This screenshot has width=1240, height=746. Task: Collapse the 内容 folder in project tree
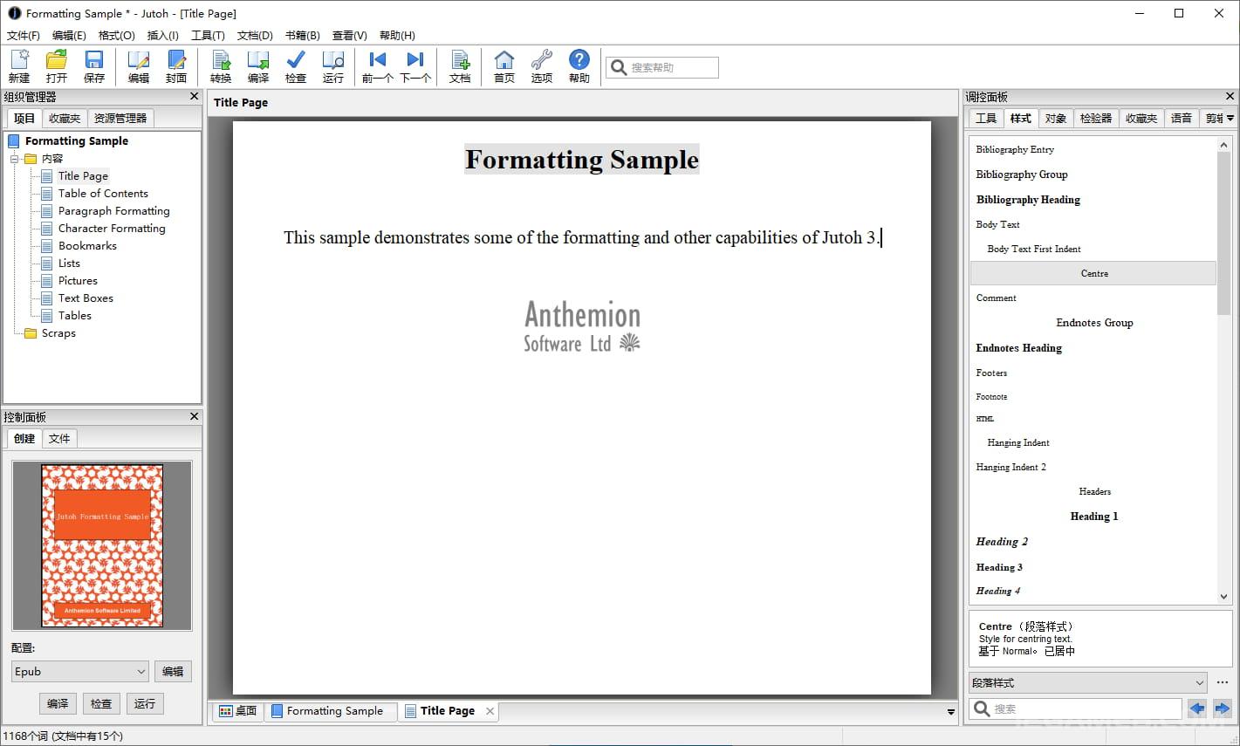click(x=15, y=159)
